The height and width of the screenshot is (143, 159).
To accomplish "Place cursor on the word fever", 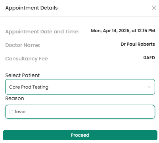I will [20, 112].
